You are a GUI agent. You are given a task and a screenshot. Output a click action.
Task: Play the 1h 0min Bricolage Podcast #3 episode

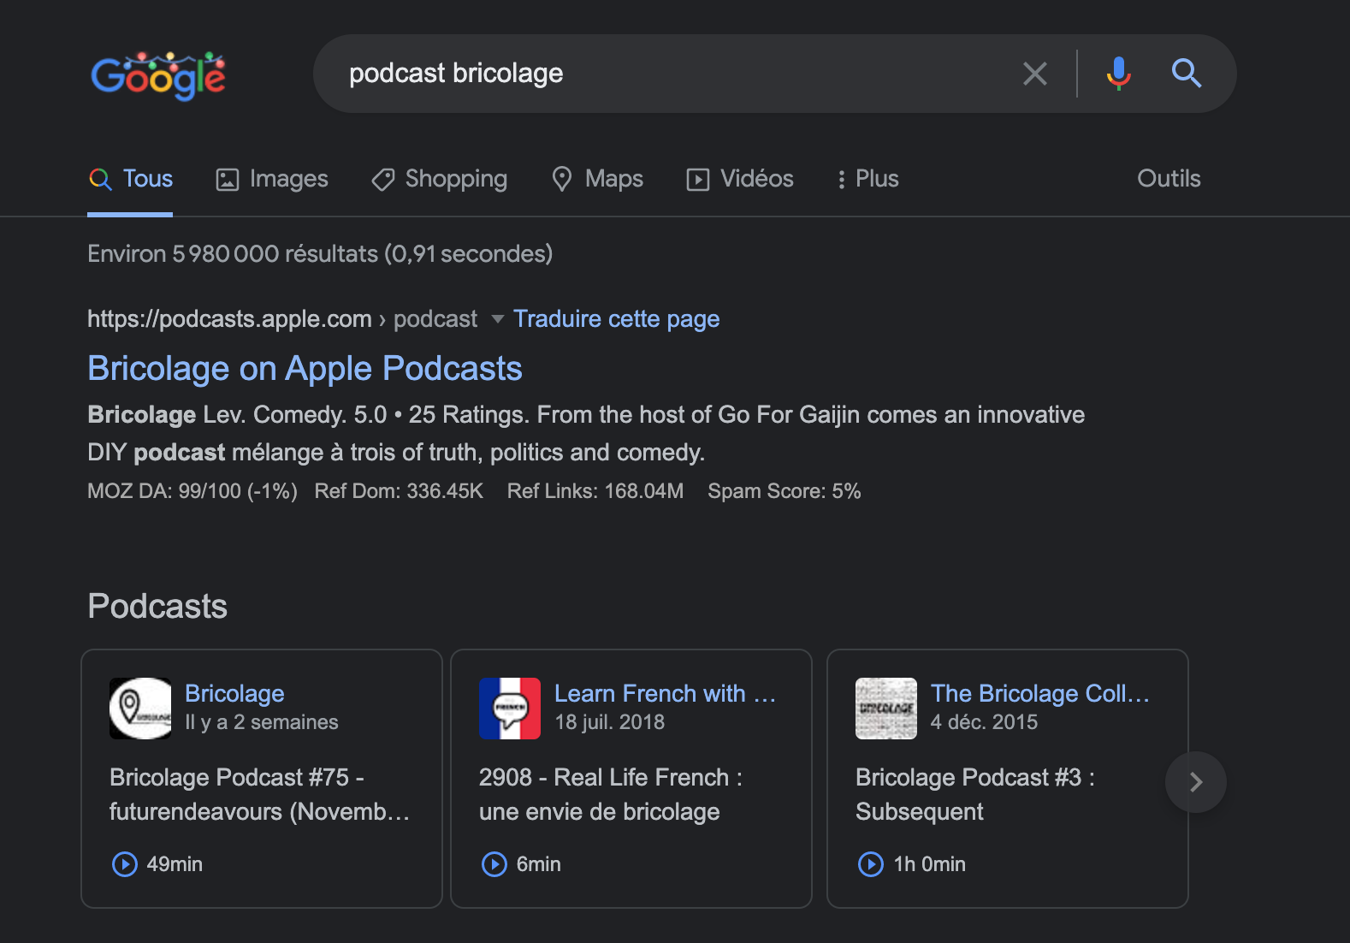pos(871,864)
